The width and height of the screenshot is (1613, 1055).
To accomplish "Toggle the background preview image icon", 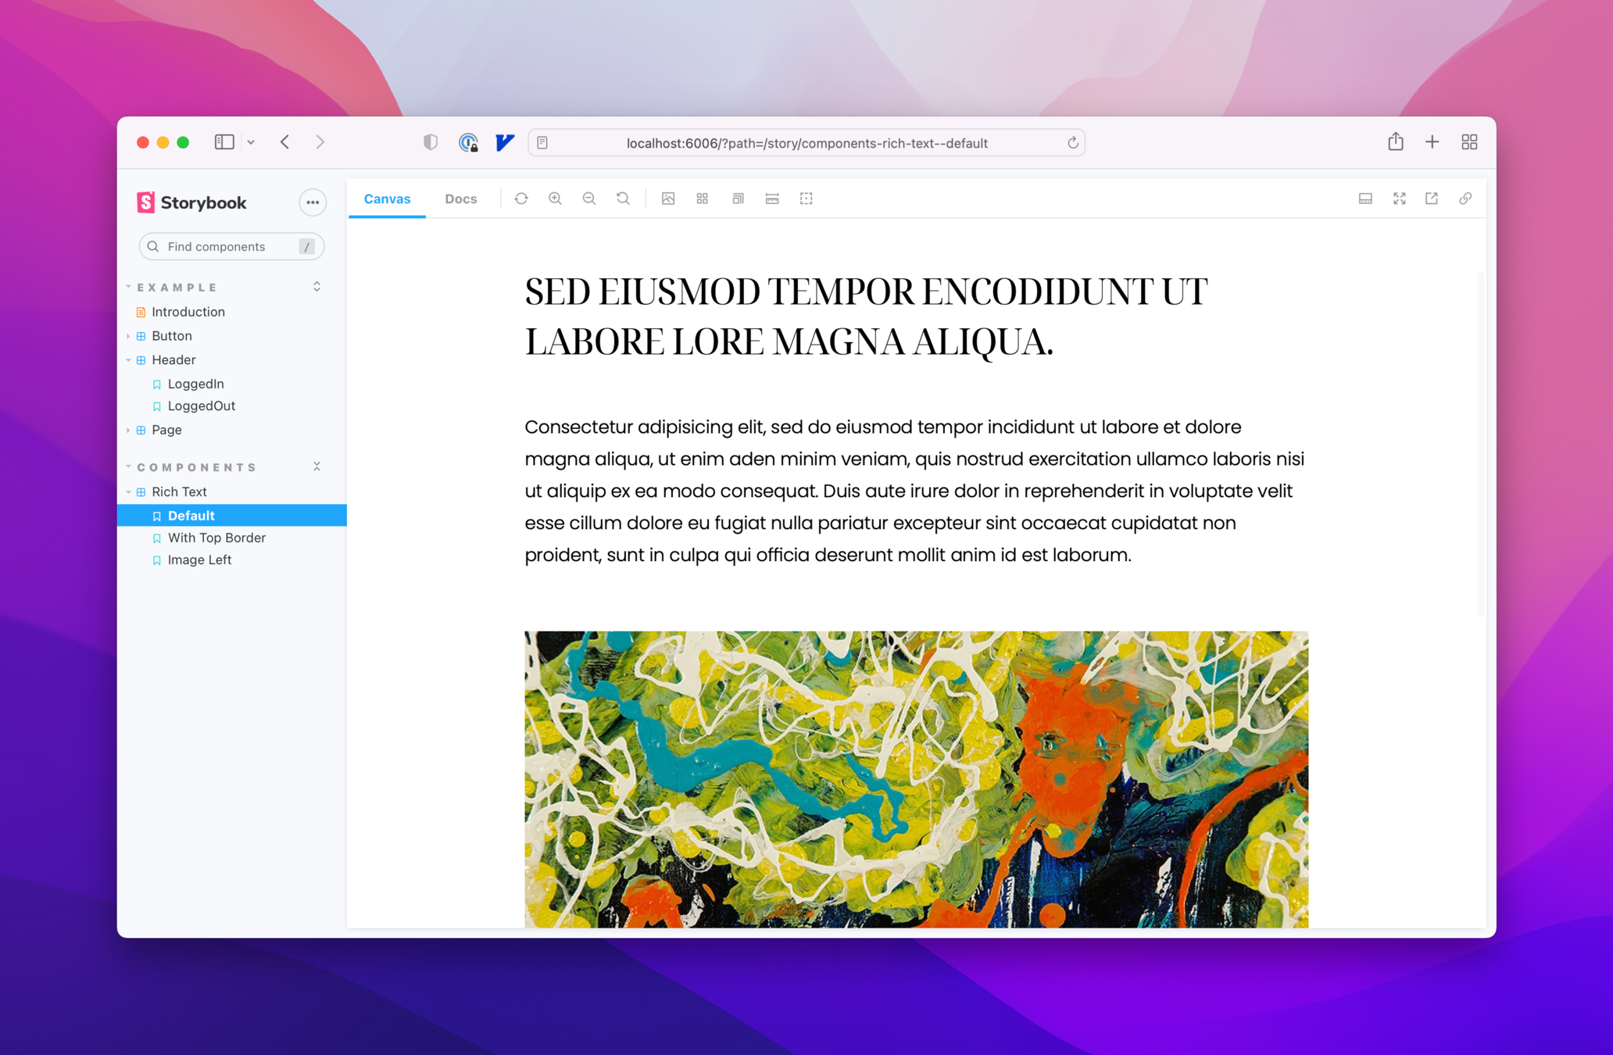I will (x=668, y=198).
